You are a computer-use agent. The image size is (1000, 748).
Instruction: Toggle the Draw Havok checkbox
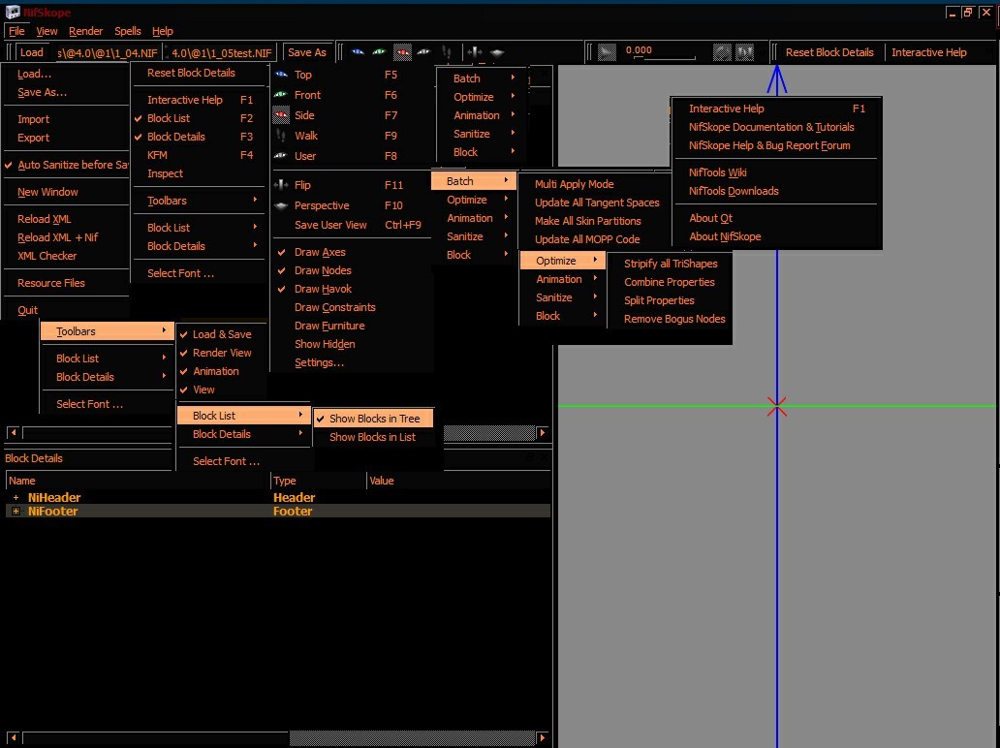tap(323, 289)
